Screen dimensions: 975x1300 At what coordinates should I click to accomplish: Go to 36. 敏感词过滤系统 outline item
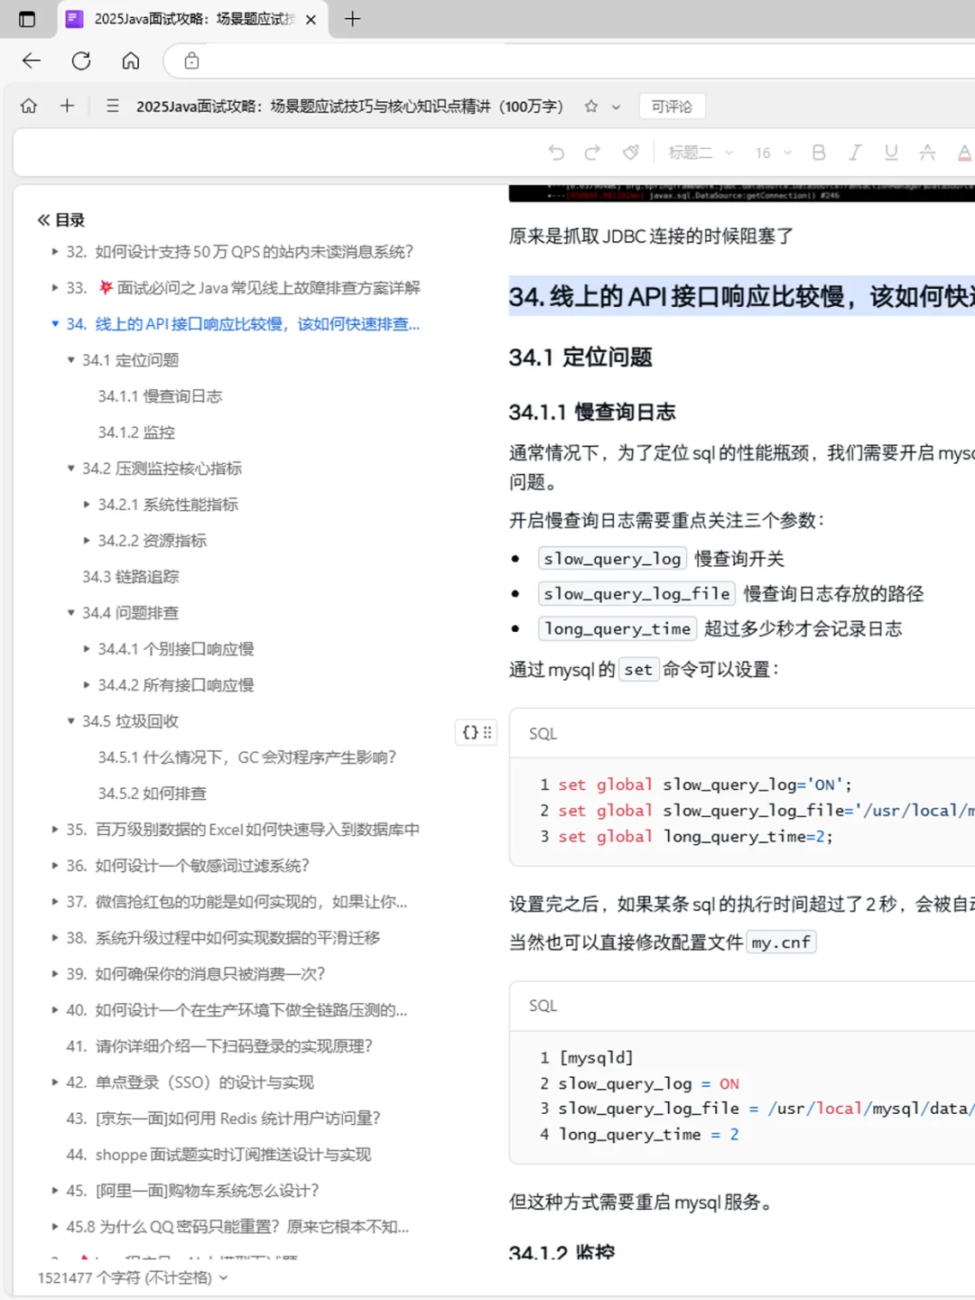tap(188, 866)
